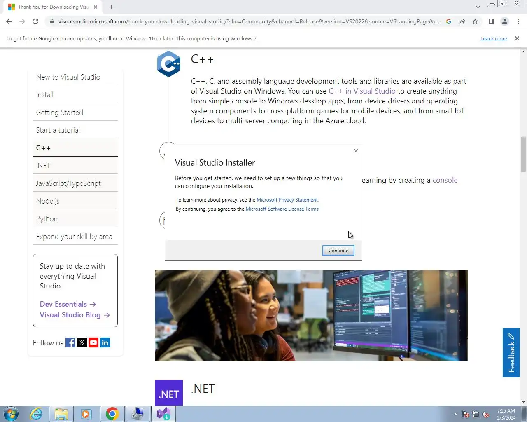This screenshot has width=527, height=422.
Task: Open Microsoft Software License Terms link
Action: pyautogui.click(x=282, y=209)
